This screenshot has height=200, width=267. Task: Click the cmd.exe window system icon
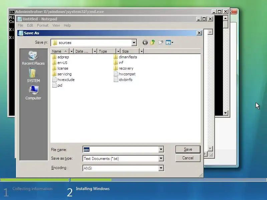click(x=12, y=12)
